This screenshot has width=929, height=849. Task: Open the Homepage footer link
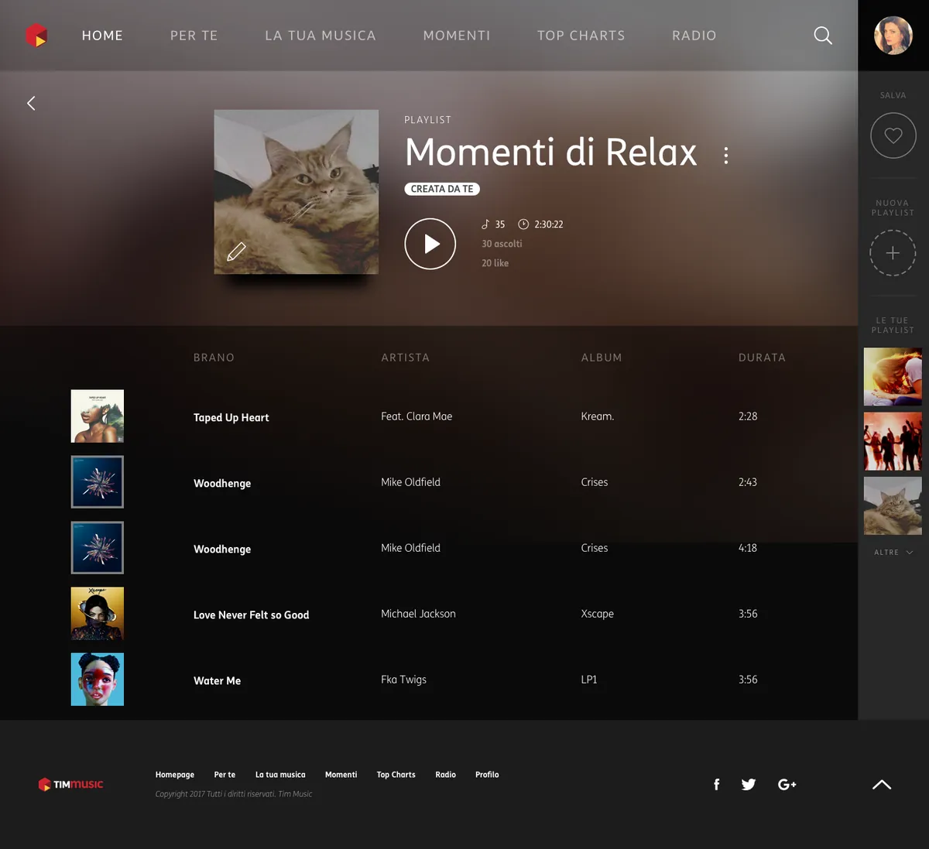point(175,775)
